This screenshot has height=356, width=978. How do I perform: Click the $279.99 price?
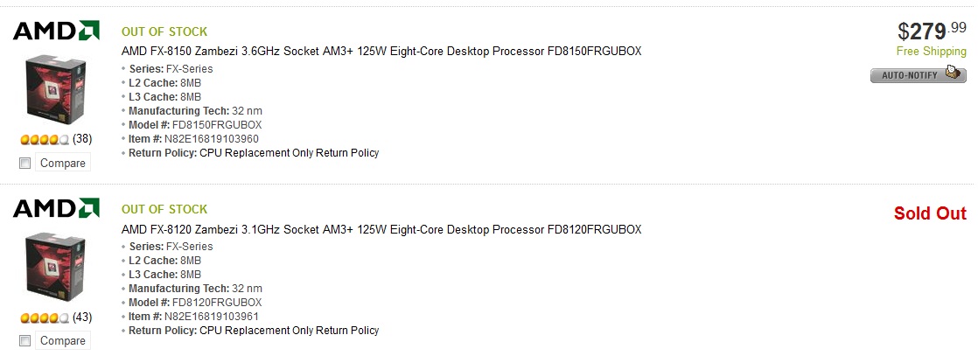coord(932,31)
